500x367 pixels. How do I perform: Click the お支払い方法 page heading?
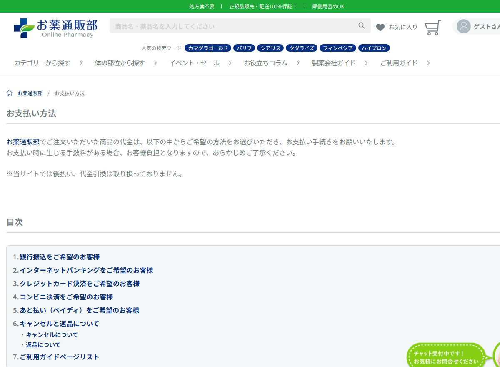pyautogui.click(x=31, y=113)
